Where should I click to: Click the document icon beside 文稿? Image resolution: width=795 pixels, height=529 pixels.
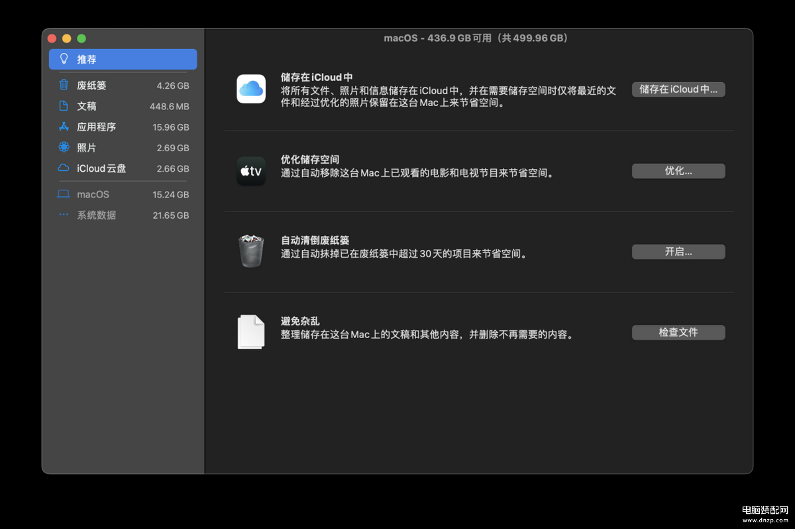coord(64,106)
